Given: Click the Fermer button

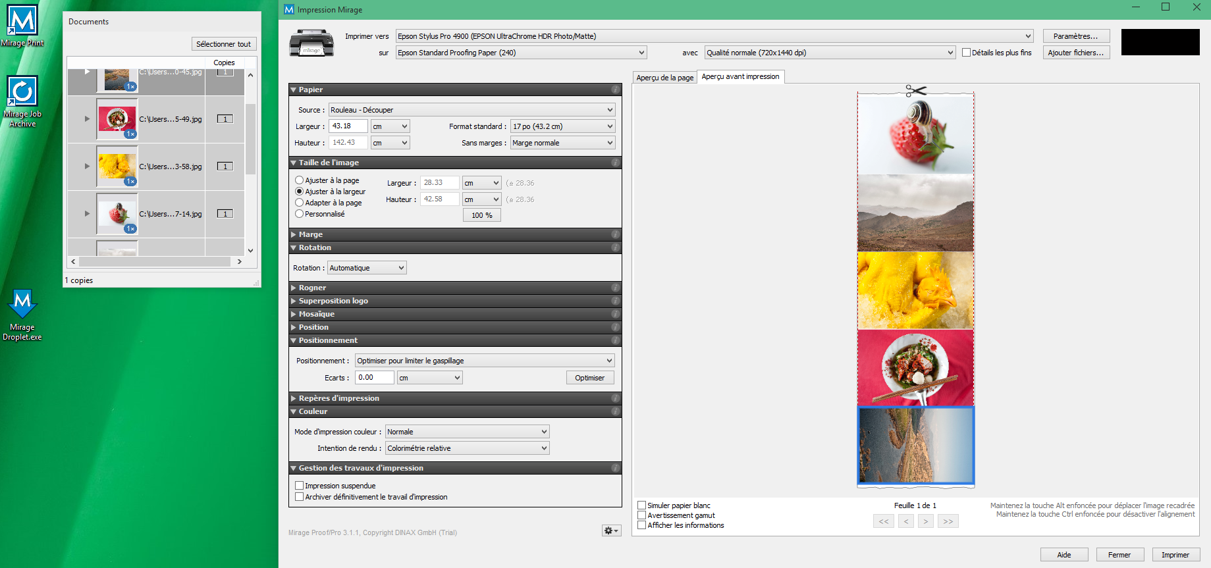Looking at the screenshot, I should pos(1119,555).
